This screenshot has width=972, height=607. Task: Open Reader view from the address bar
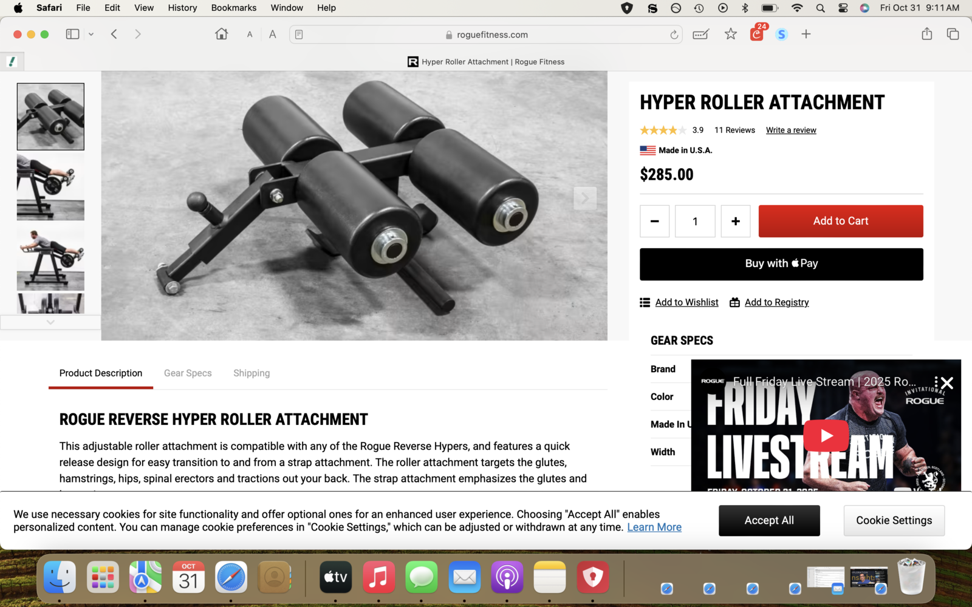click(x=298, y=34)
